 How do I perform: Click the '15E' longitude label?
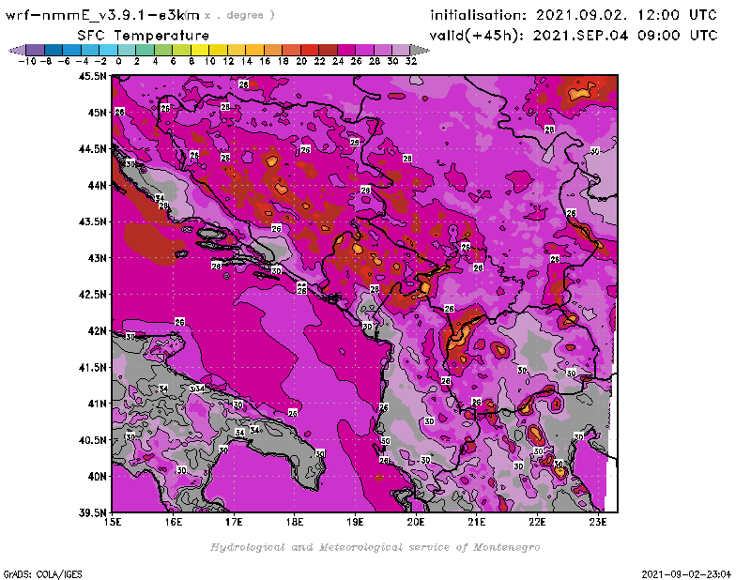113,522
